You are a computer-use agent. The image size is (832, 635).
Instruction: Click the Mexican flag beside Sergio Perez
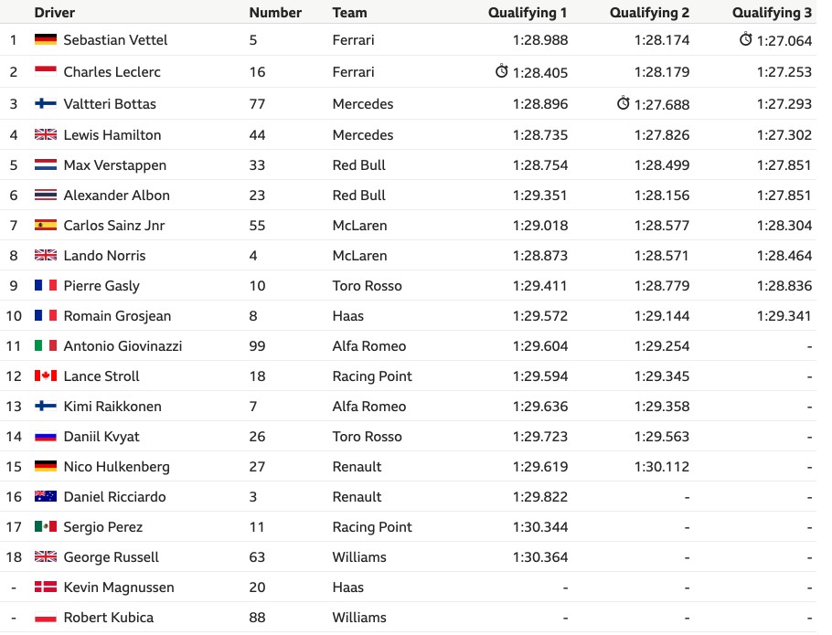(x=46, y=526)
